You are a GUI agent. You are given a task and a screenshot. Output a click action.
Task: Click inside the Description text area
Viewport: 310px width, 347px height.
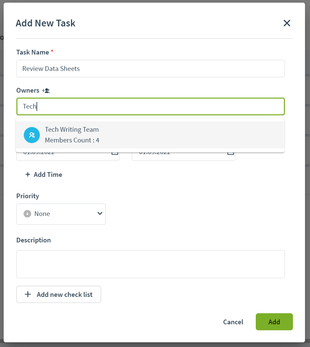coord(150,264)
